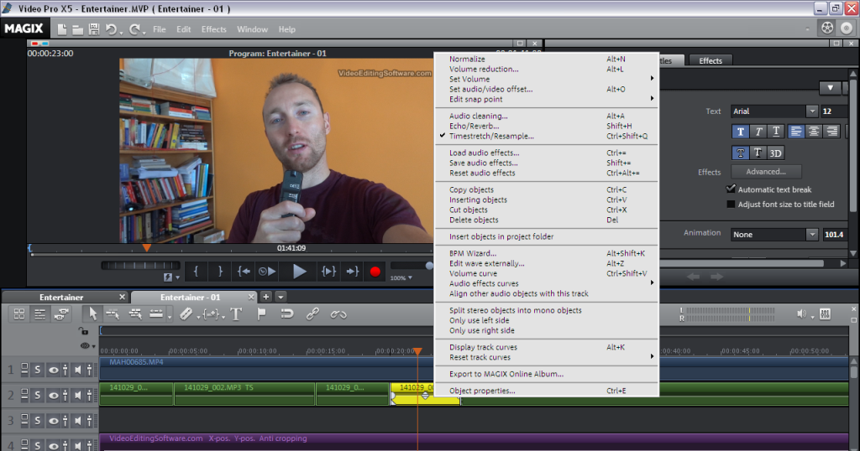
Task: Ungroup objects with the broken chain icon
Action: pyautogui.click(x=338, y=314)
